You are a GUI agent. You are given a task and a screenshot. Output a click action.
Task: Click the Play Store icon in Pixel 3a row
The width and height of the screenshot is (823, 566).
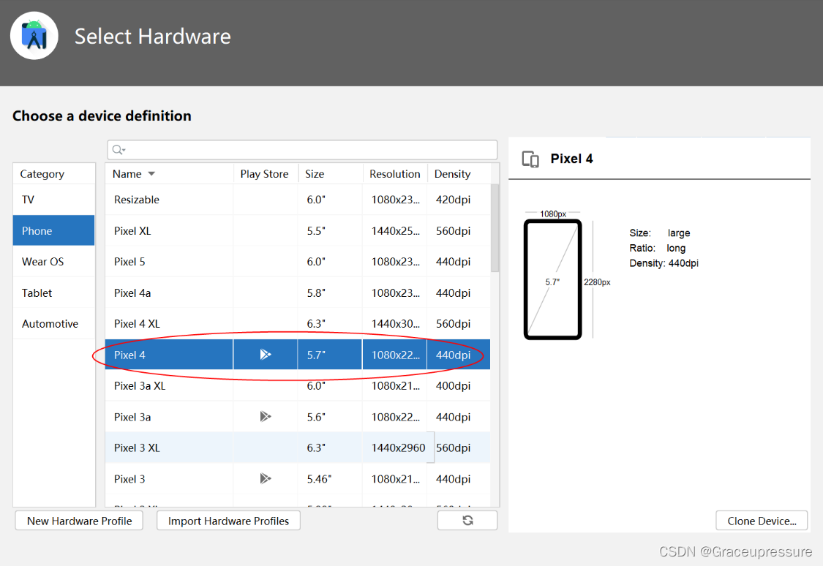click(266, 417)
